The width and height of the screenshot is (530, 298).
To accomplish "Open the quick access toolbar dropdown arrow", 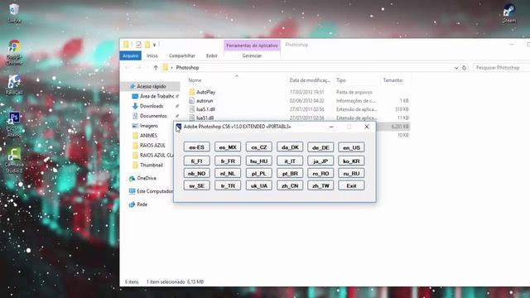I will [x=155, y=45].
